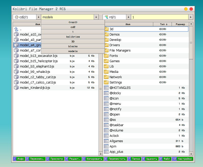203x167 pixels.
Task: Click the Network folder icon
Action: click(106, 77)
